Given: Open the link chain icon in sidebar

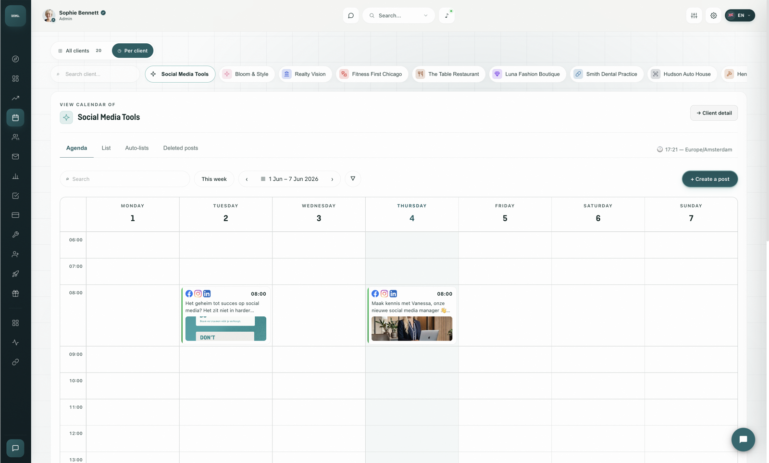Looking at the screenshot, I should [x=15, y=362].
